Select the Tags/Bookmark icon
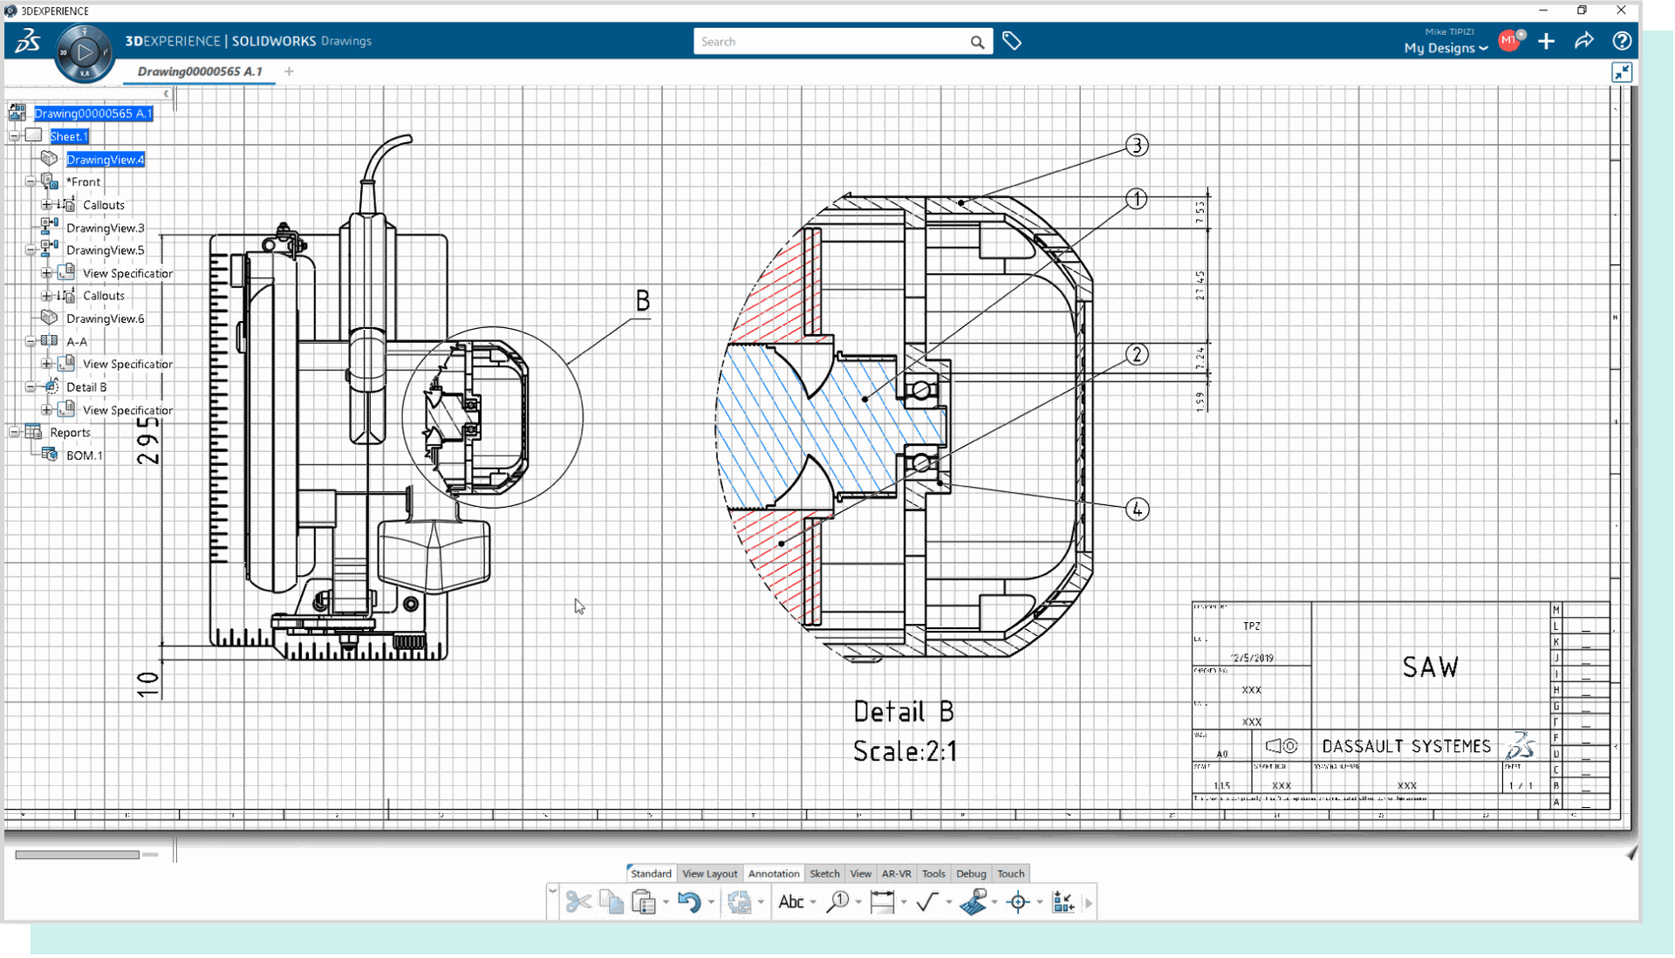The image size is (1675, 958). 1012,41
